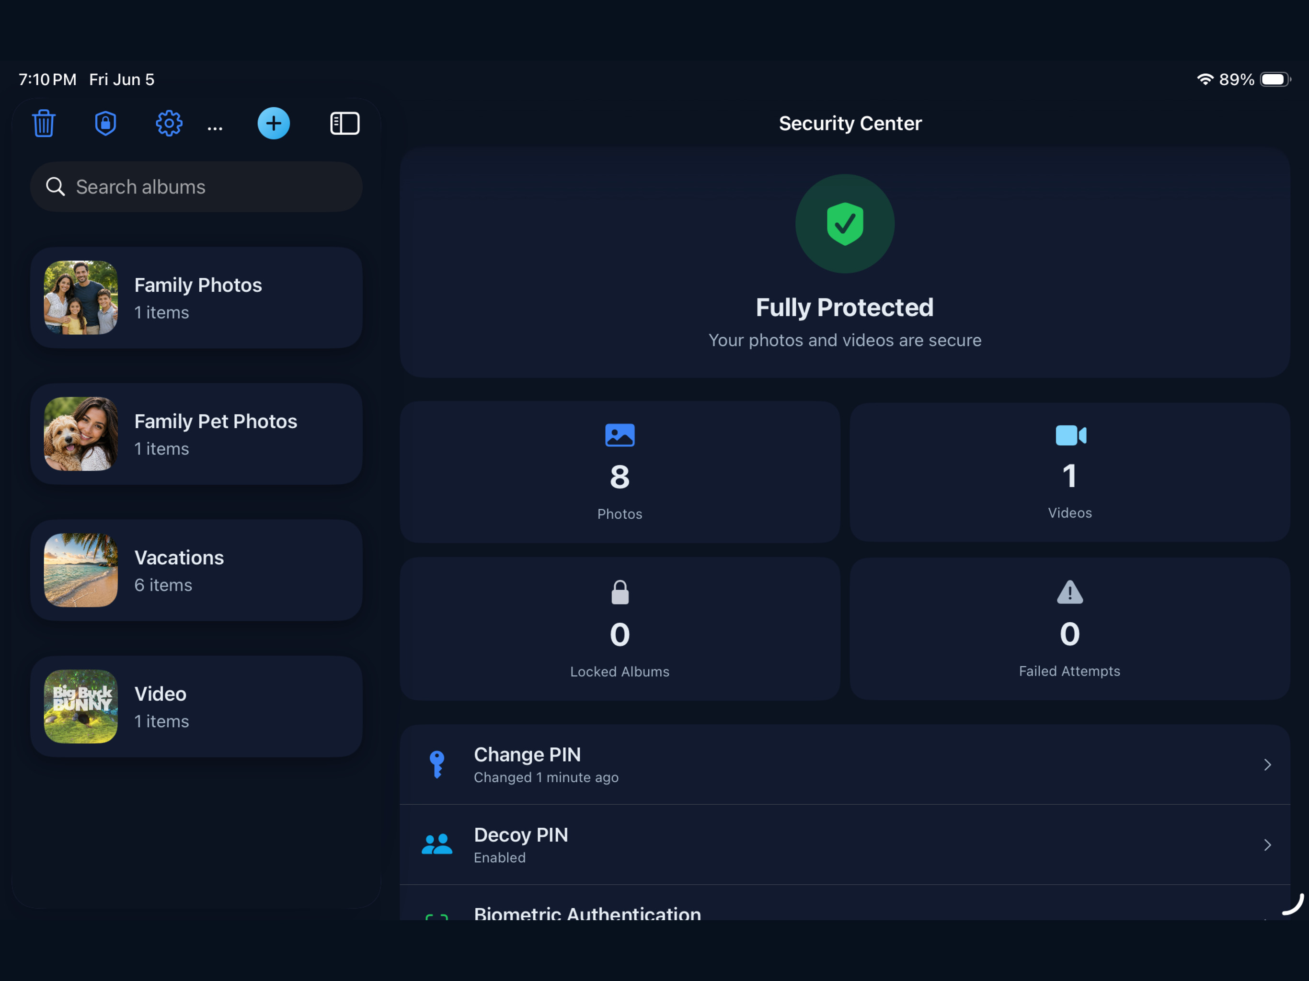Click the search magnifier icon
The height and width of the screenshot is (981, 1309).
point(55,186)
